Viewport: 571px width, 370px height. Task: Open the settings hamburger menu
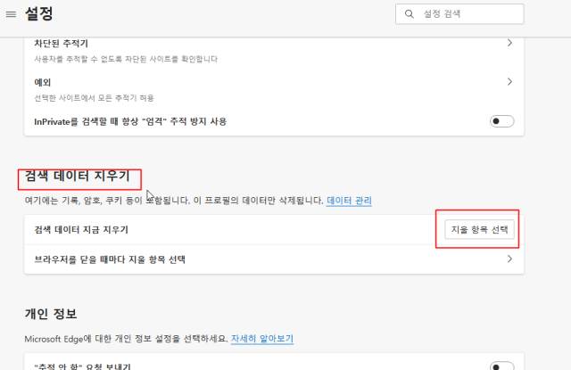tap(11, 15)
